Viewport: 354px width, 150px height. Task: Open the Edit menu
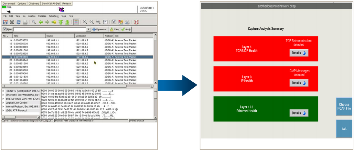11,16
